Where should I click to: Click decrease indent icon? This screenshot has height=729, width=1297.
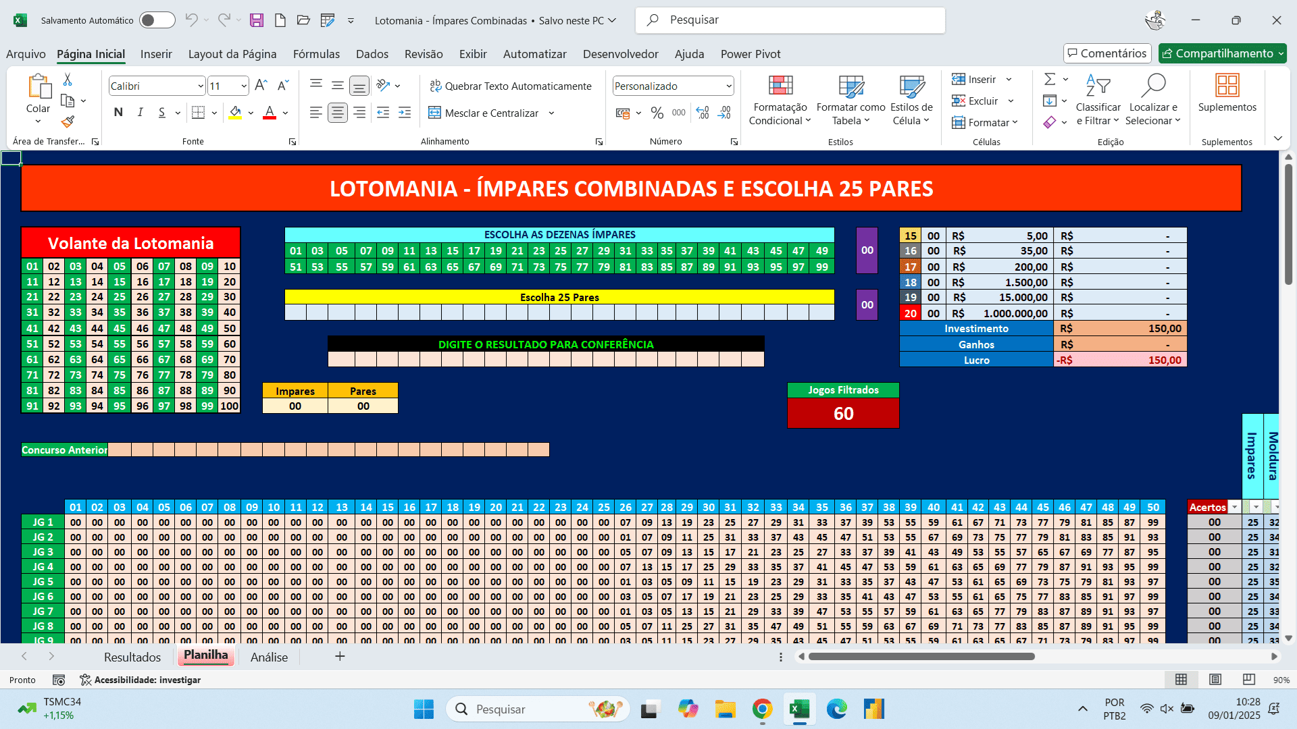click(x=383, y=113)
